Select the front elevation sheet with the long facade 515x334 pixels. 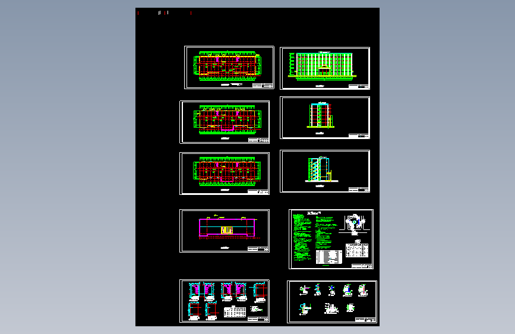coord(325,68)
